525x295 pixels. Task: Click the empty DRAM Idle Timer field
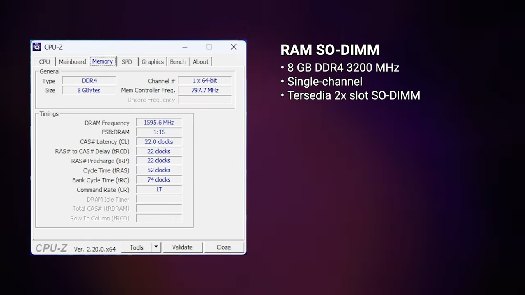click(159, 199)
